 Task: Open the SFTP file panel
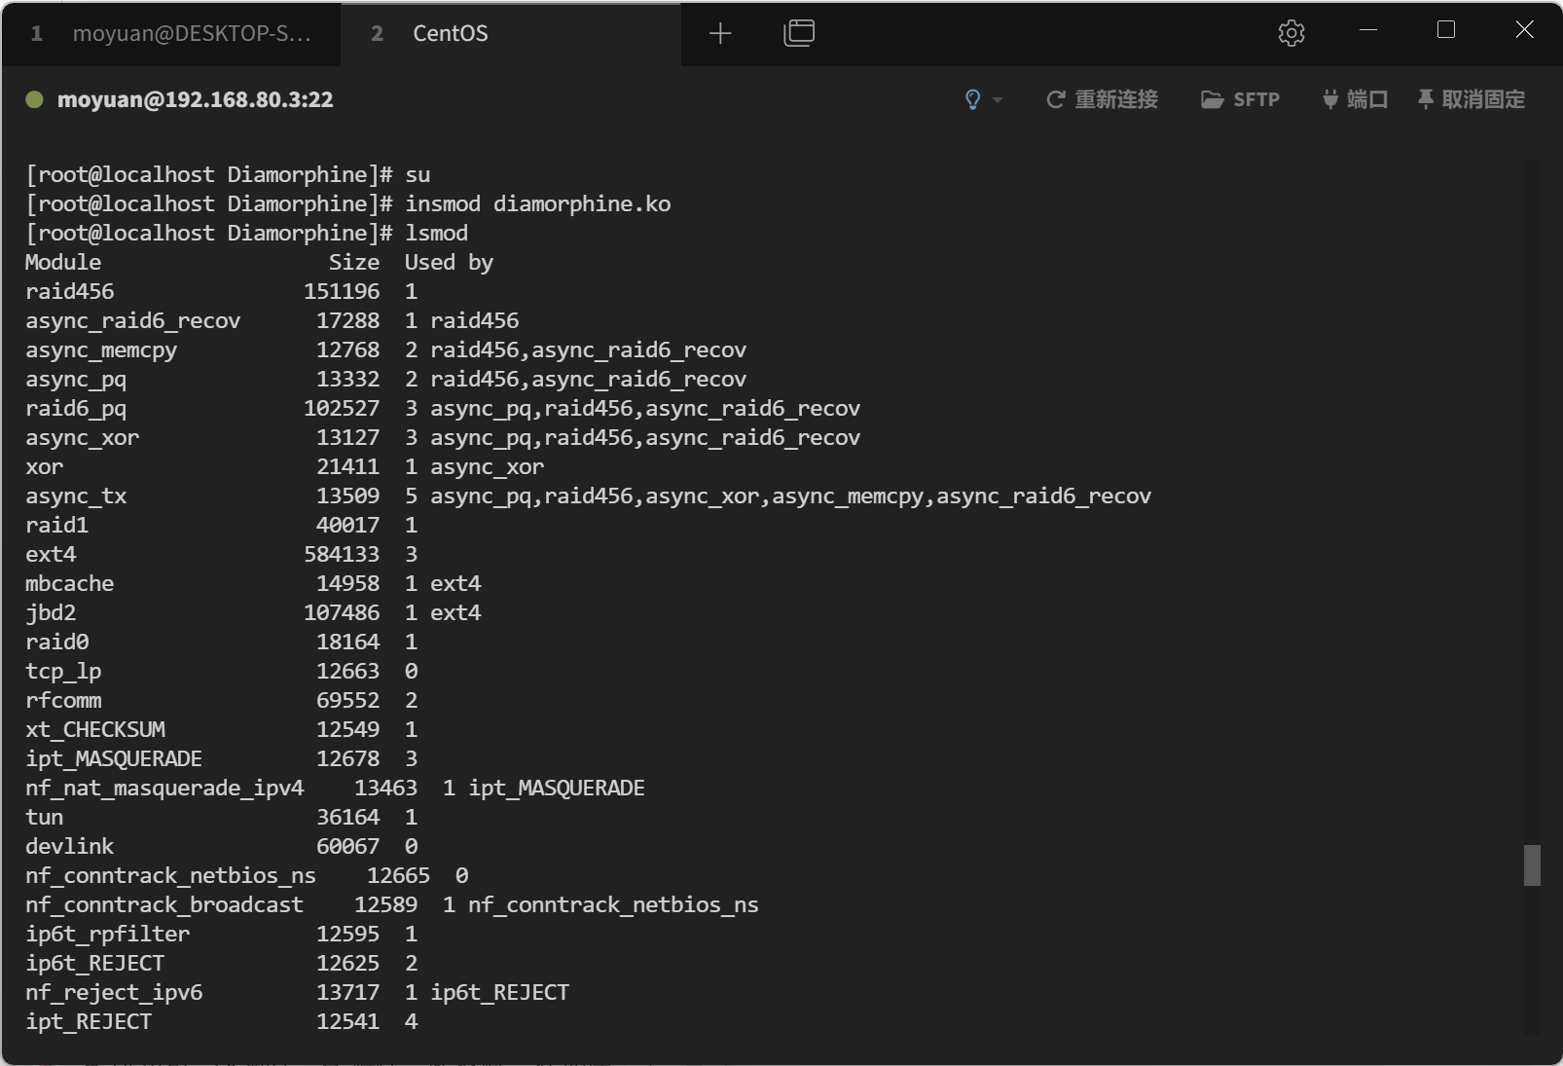[x=1240, y=99]
